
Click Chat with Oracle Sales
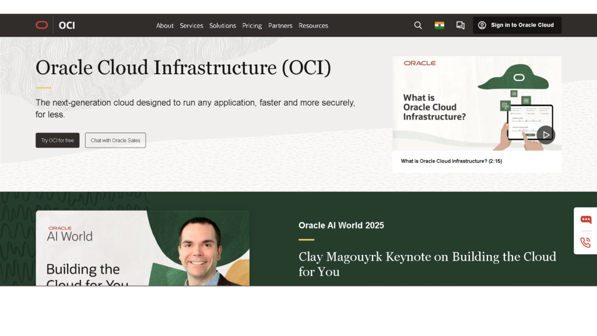(115, 140)
